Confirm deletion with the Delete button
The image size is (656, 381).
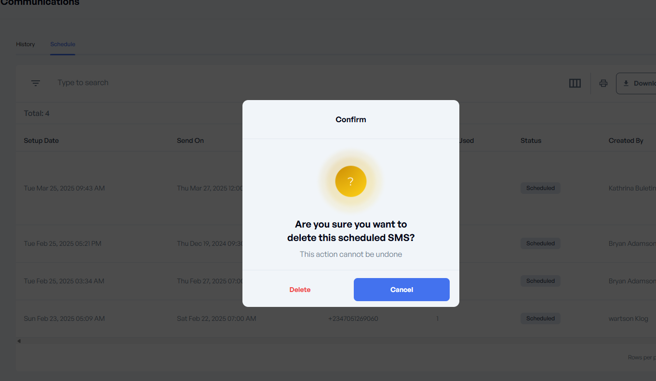[300, 290]
